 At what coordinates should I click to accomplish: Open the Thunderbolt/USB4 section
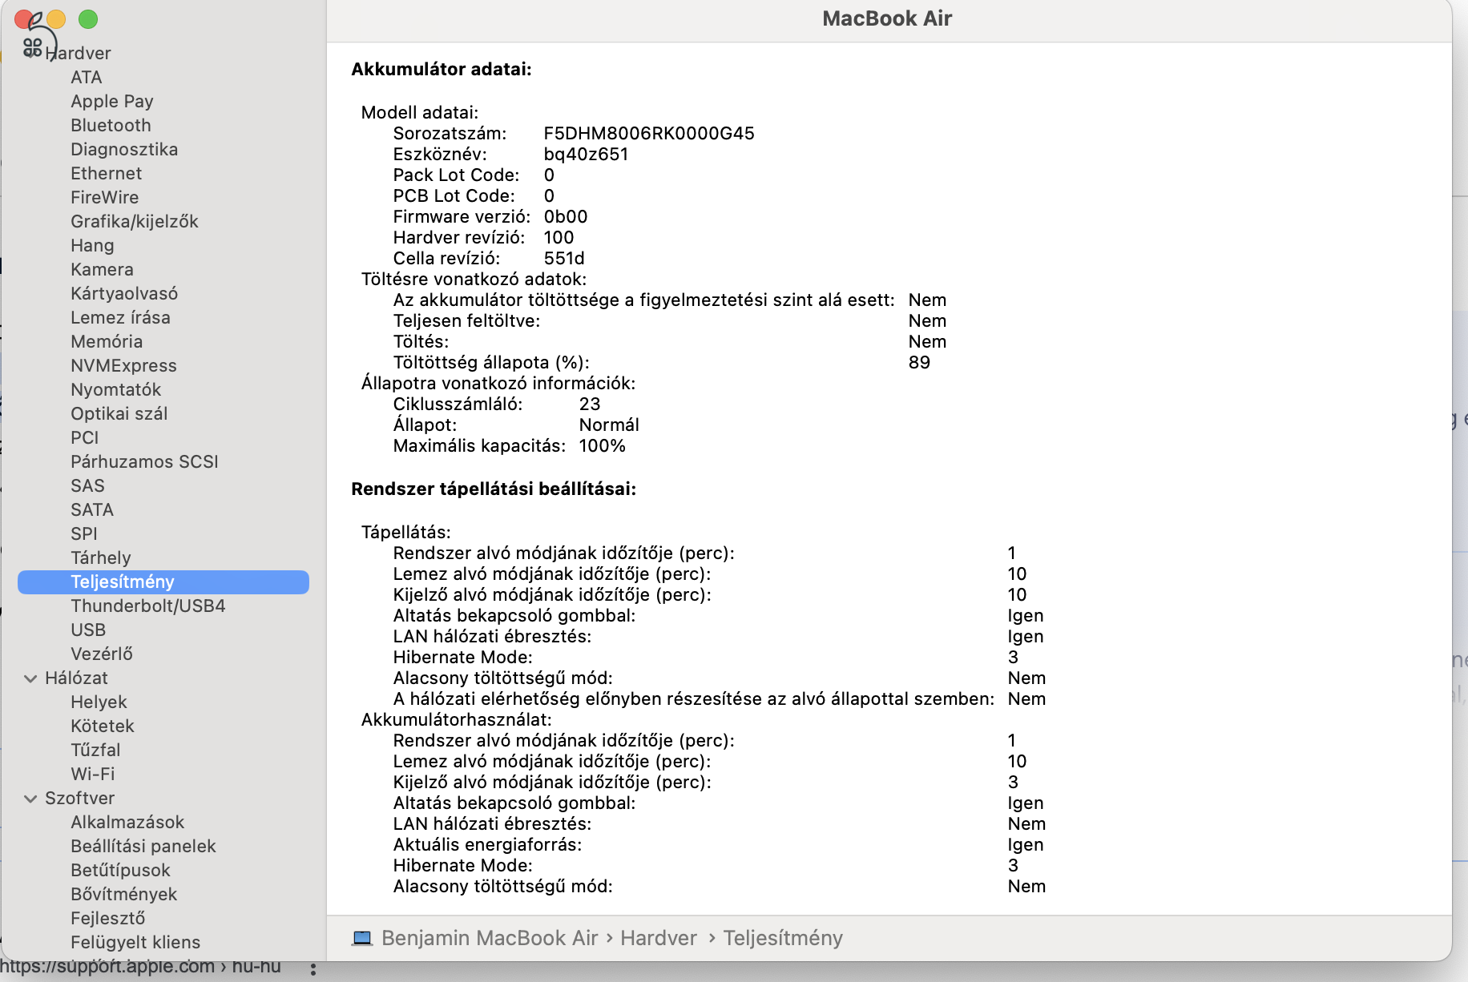pos(148,606)
